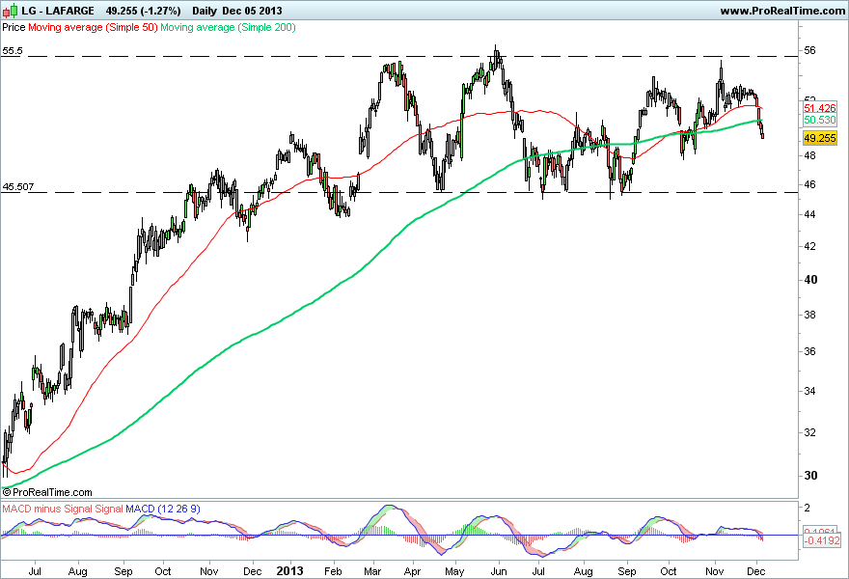This screenshot has height=579, width=849.
Task: Click the Apr label on time axis
Action: 413,571
